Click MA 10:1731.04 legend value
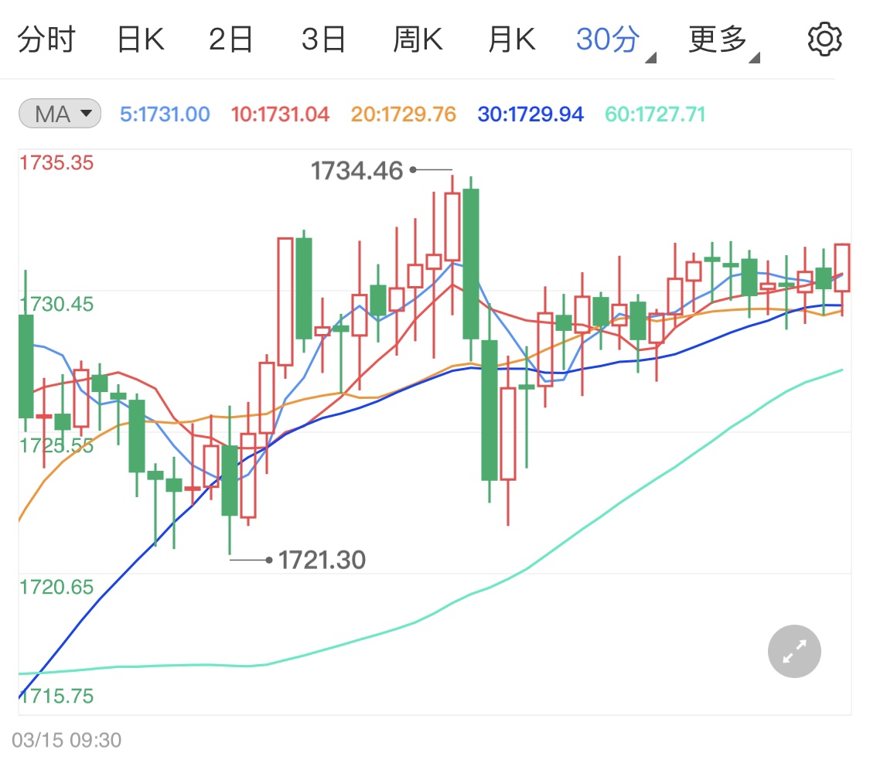The image size is (870, 760). (x=280, y=114)
